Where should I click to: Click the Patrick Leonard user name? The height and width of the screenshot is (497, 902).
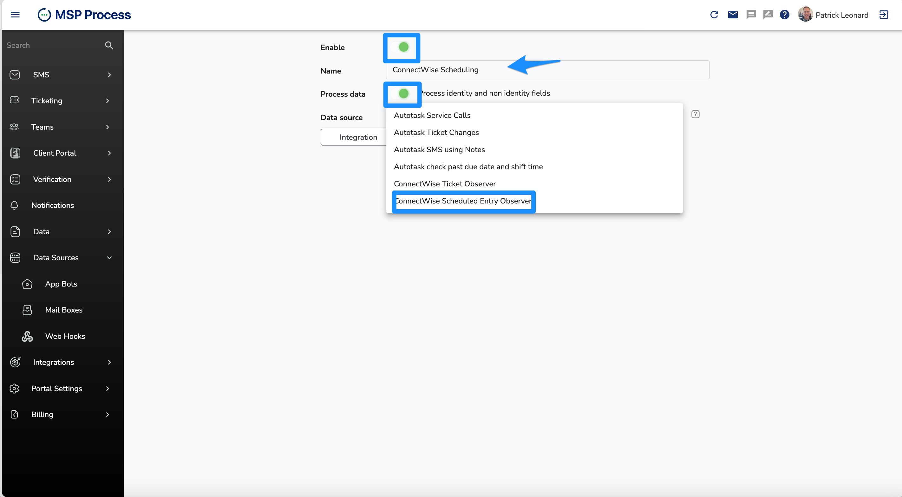coord(842,15)
